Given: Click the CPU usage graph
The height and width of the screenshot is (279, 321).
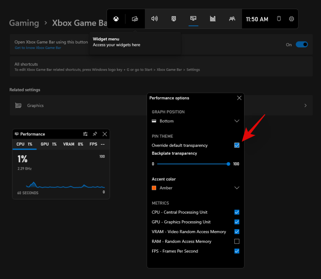Looking at the screenshot, I should (65, 185).
